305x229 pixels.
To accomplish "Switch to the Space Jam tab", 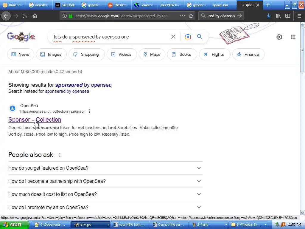I will (x=223, y=5).
